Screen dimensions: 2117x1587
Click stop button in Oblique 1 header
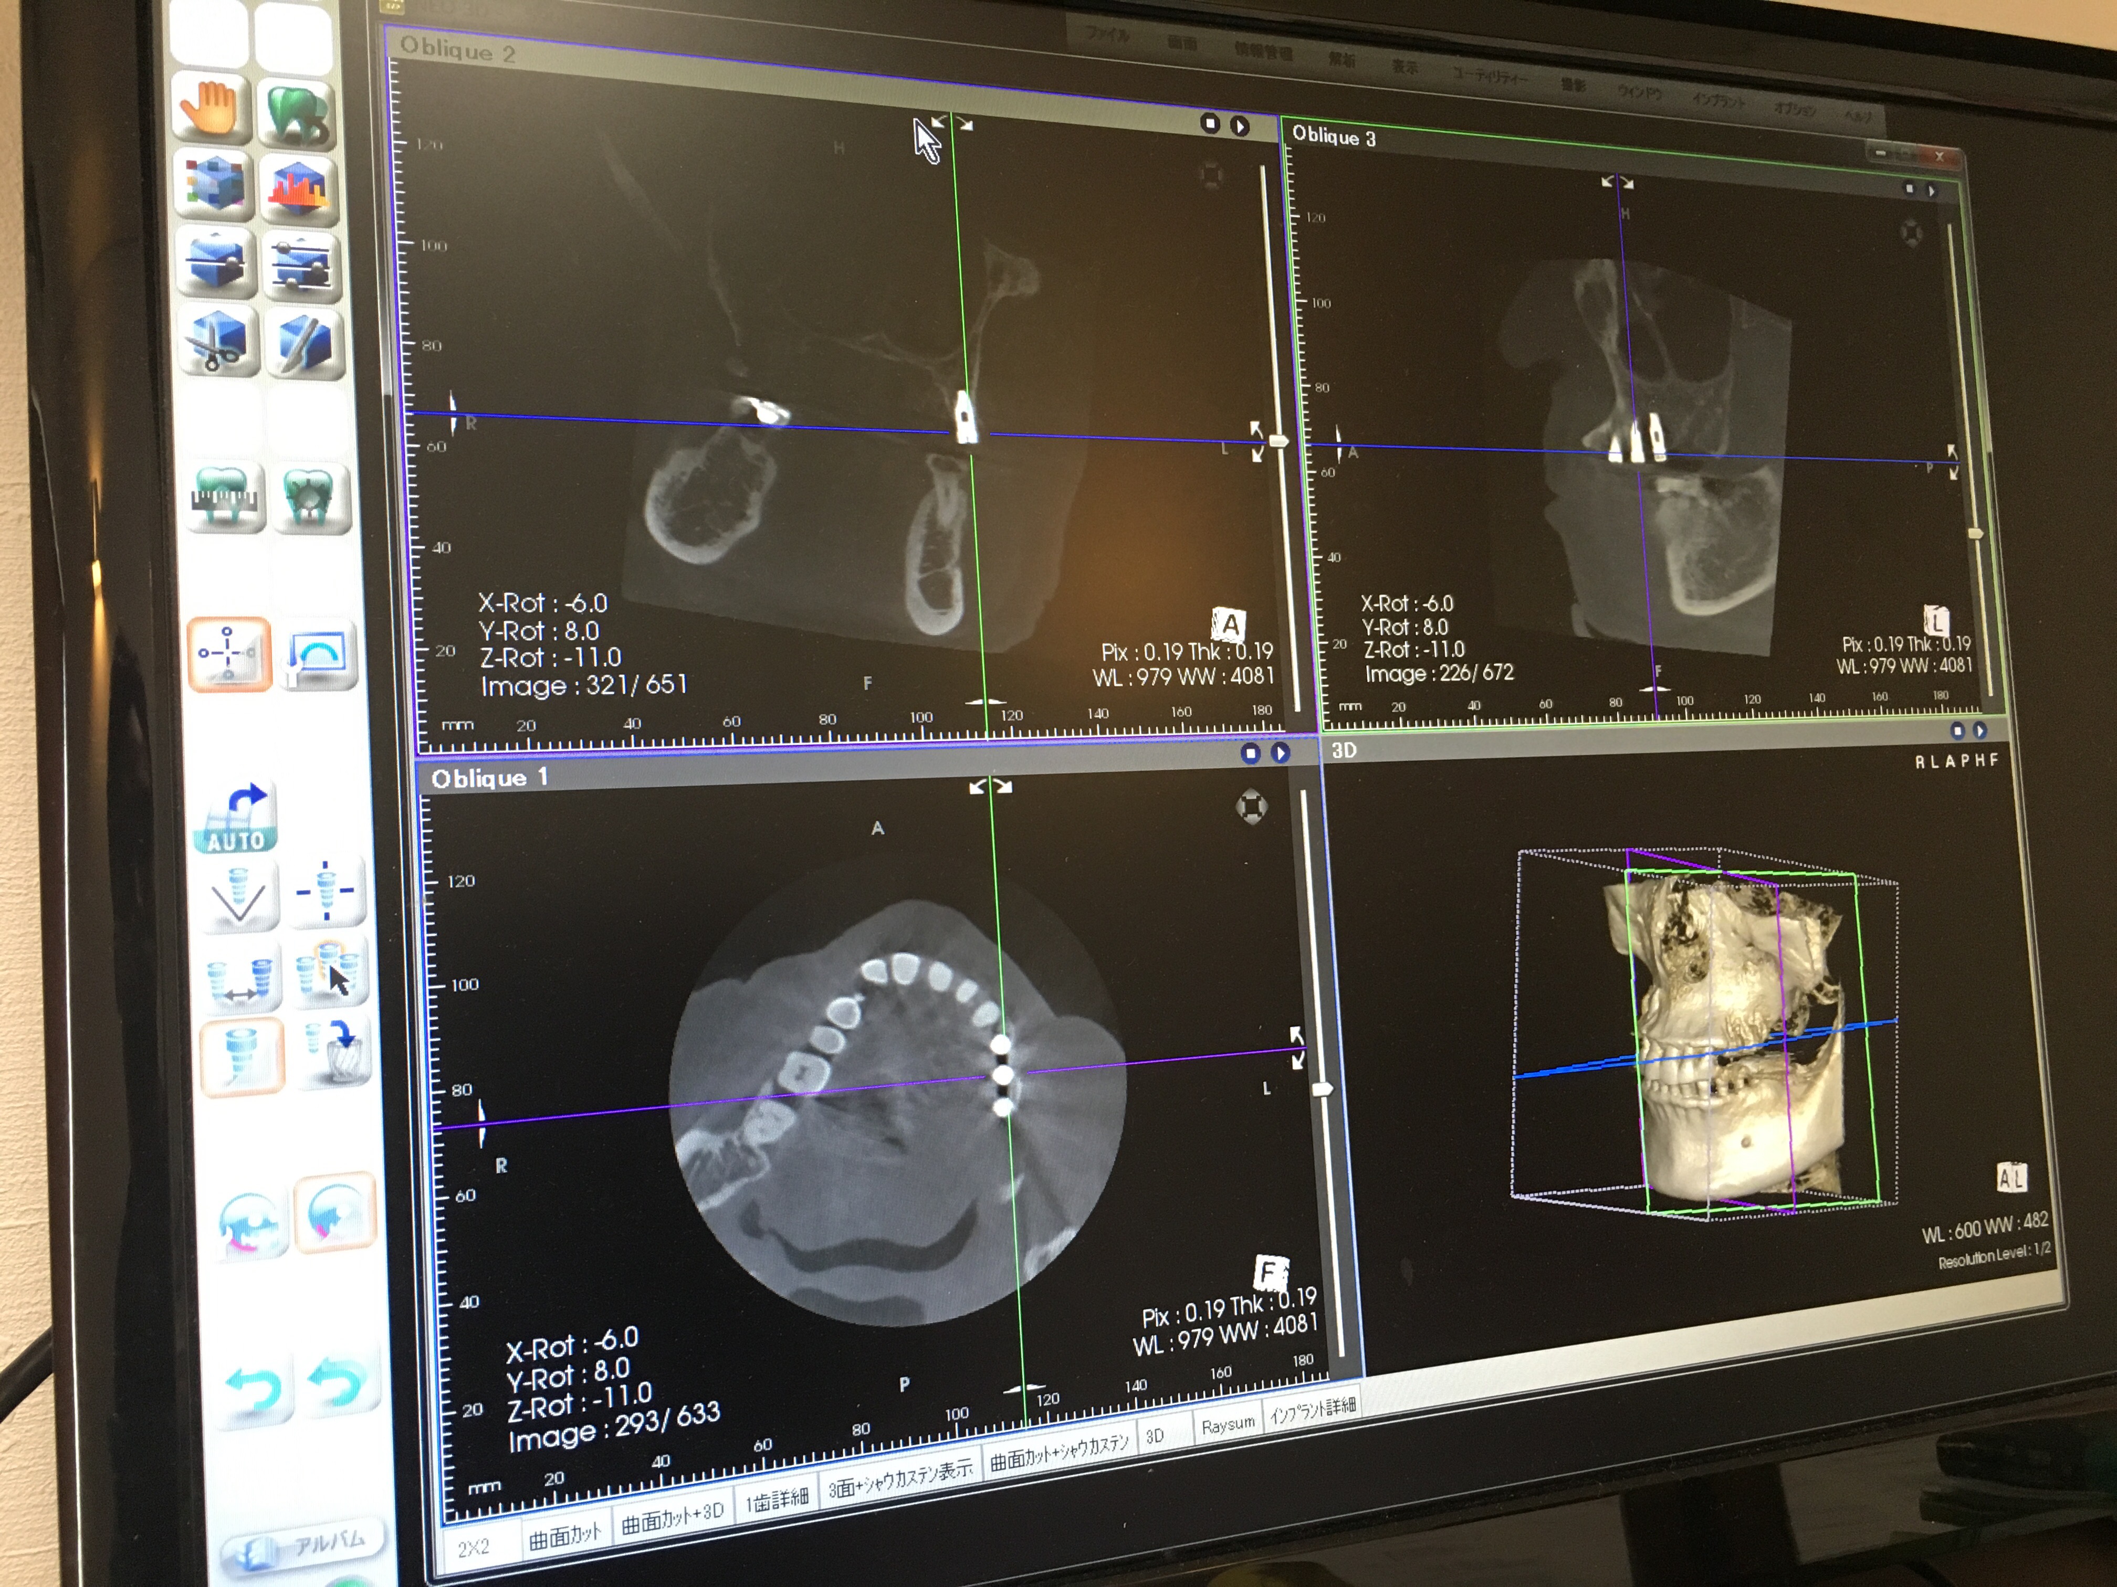1250,753
